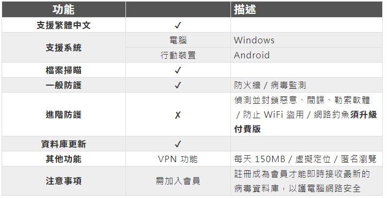Click the checkmark in the 一般防護 row
The width and height of the screenshot is (387, 198).
178,85
